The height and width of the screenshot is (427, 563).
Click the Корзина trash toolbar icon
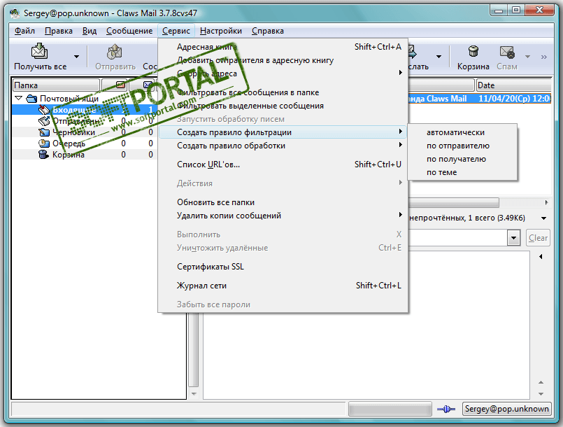point(473,51)
